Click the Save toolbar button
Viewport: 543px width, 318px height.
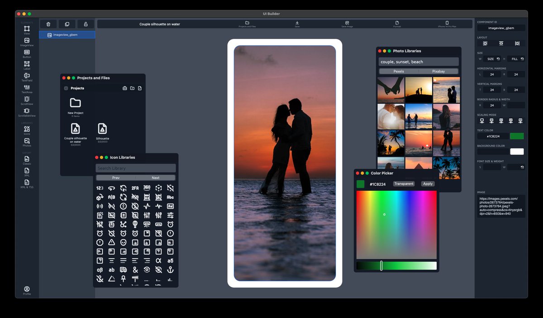tap(297, 24)
